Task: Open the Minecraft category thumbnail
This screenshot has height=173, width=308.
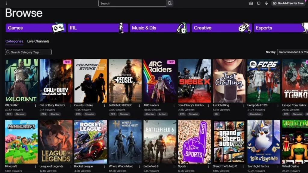Action: [x=21, y=142]
